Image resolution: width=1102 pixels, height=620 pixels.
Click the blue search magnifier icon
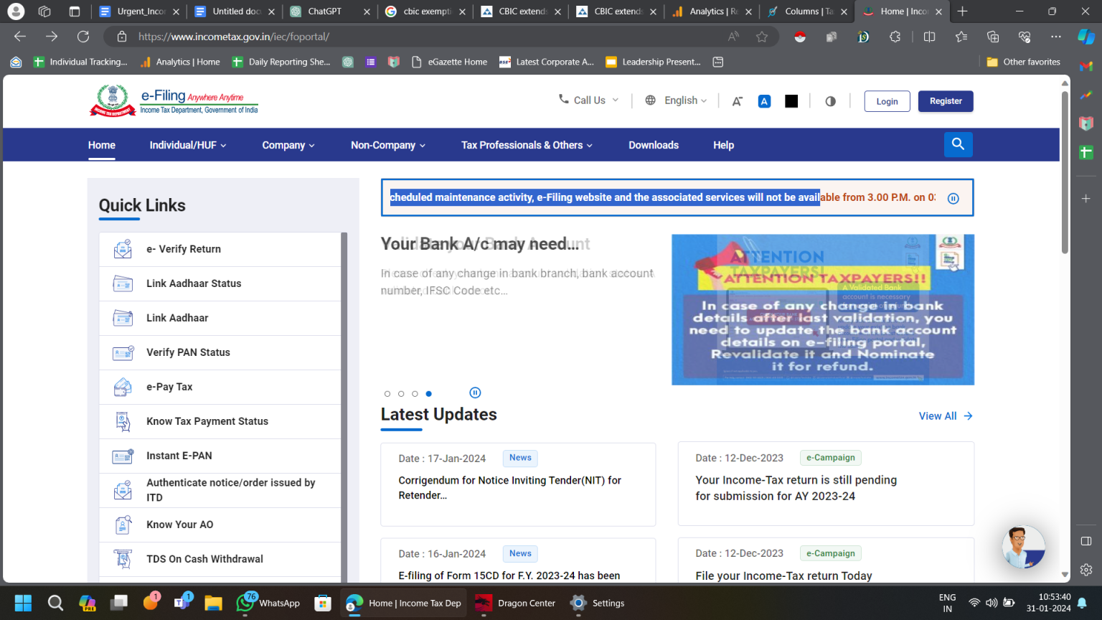(958, 144)
